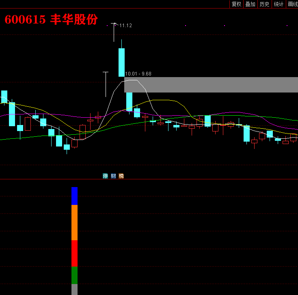Click the red segment of indicator bar
The image size is (298, 295).
click(74, 253)
